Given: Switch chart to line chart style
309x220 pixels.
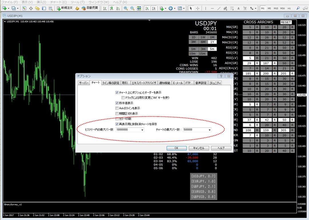Looking at the screenshot, I should click(118, 8).
